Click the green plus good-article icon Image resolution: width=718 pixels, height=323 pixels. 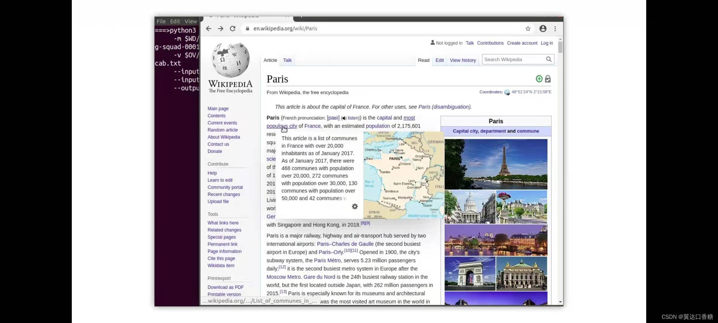(539, 79)
